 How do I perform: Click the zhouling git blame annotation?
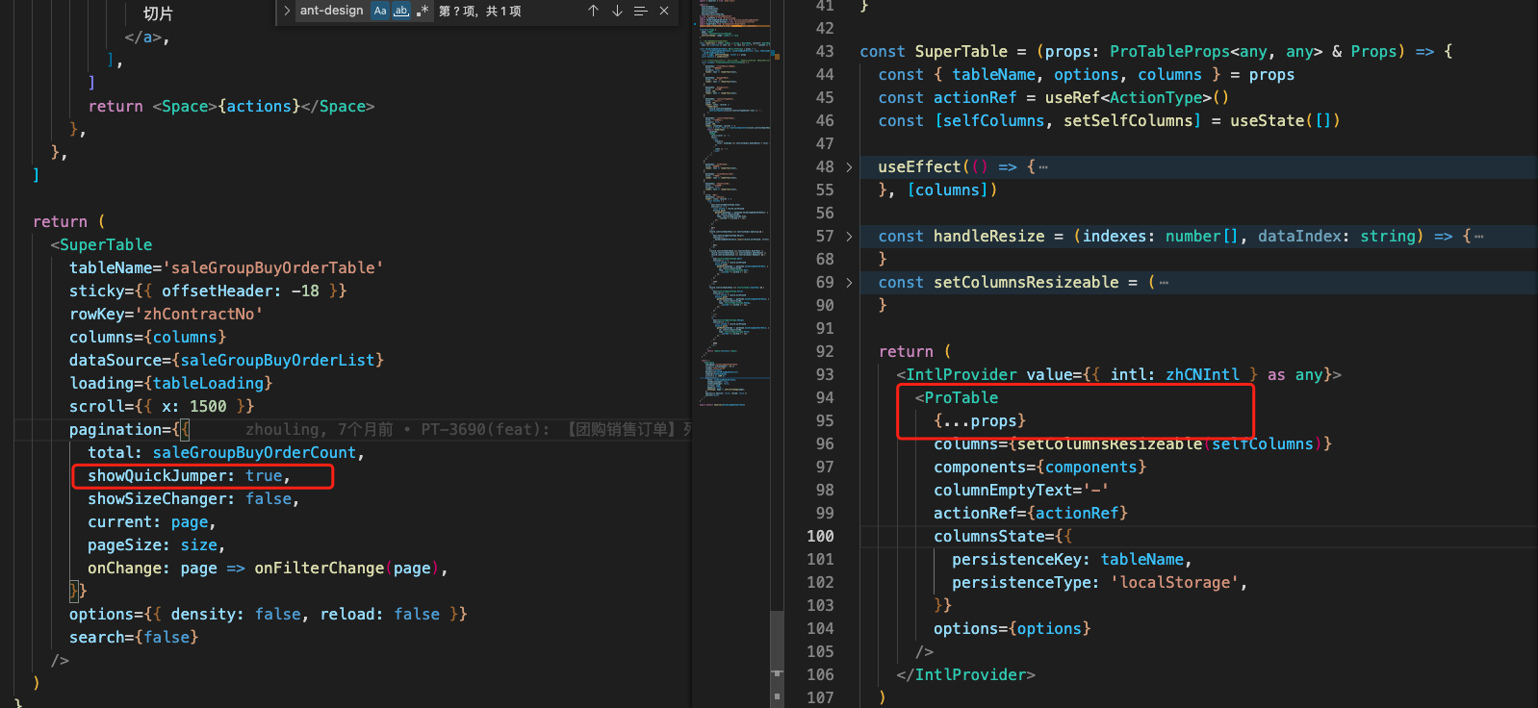point(468,430)
